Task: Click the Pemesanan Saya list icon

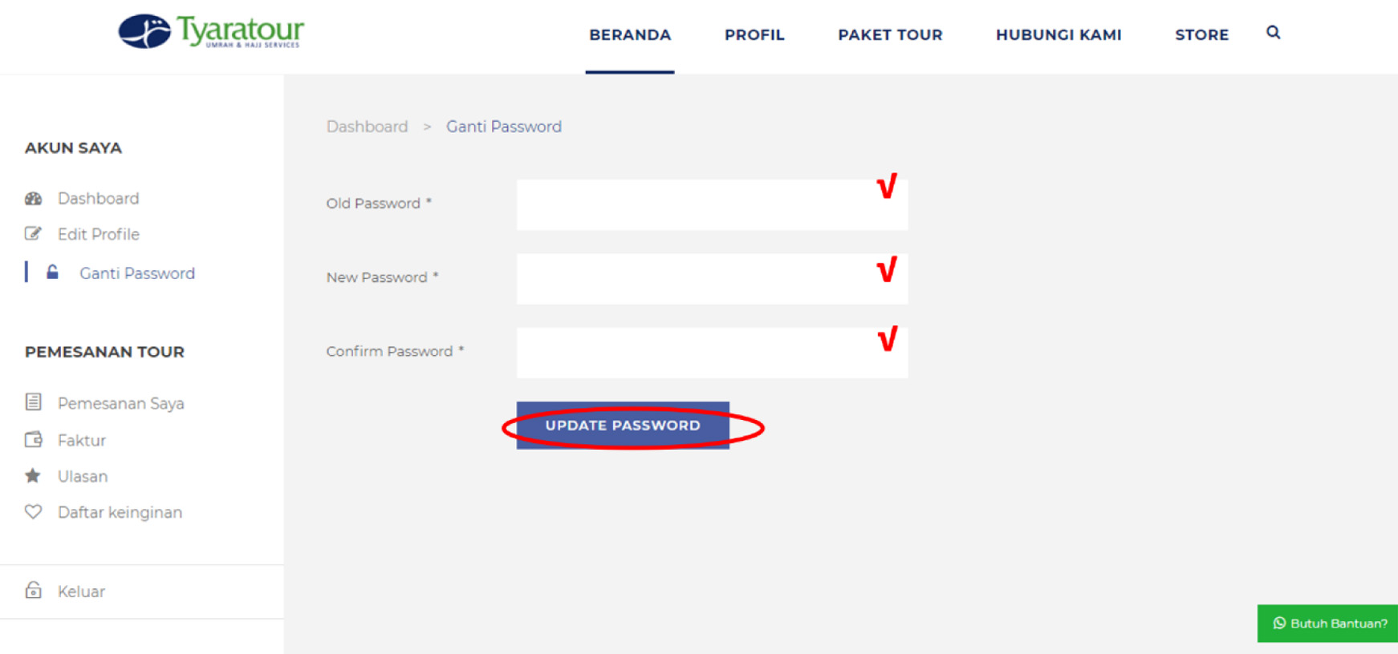Action: point(33,402)
